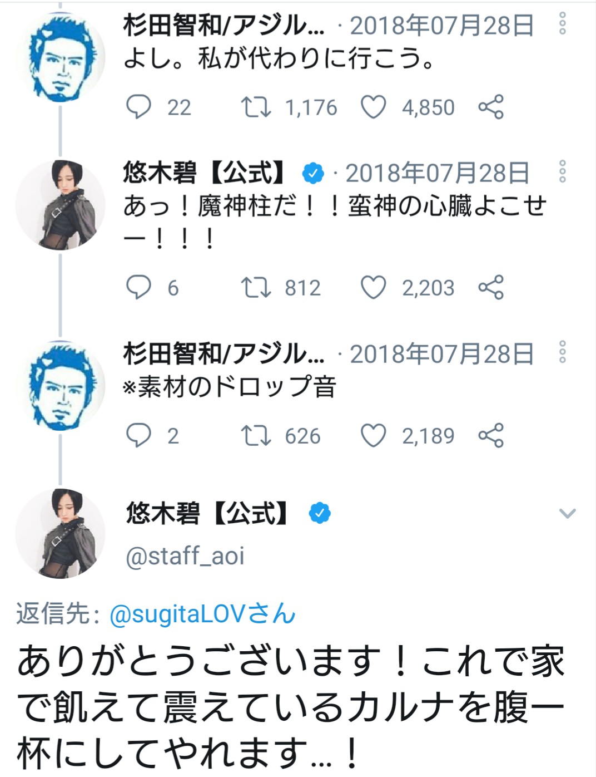Retweet the tweet with 1,176 retweets
This screenshot has height=777, width=596.
coord(256,107)
